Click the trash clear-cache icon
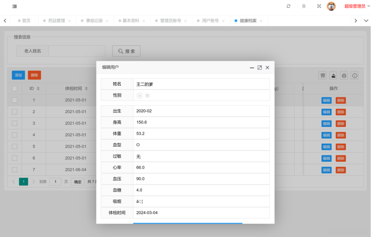Viewport: 371px width, 237px height. 304,6
